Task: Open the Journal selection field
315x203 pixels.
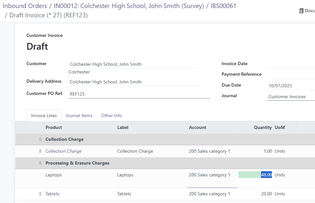Action: (290, 97)
